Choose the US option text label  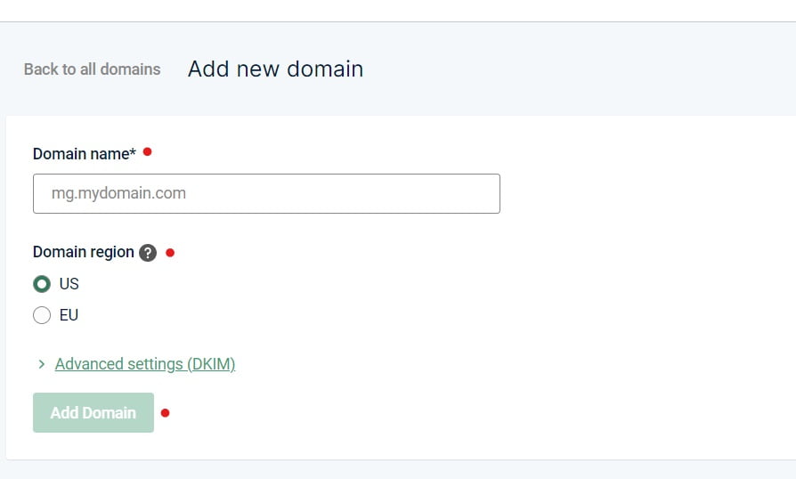[69, 284]
